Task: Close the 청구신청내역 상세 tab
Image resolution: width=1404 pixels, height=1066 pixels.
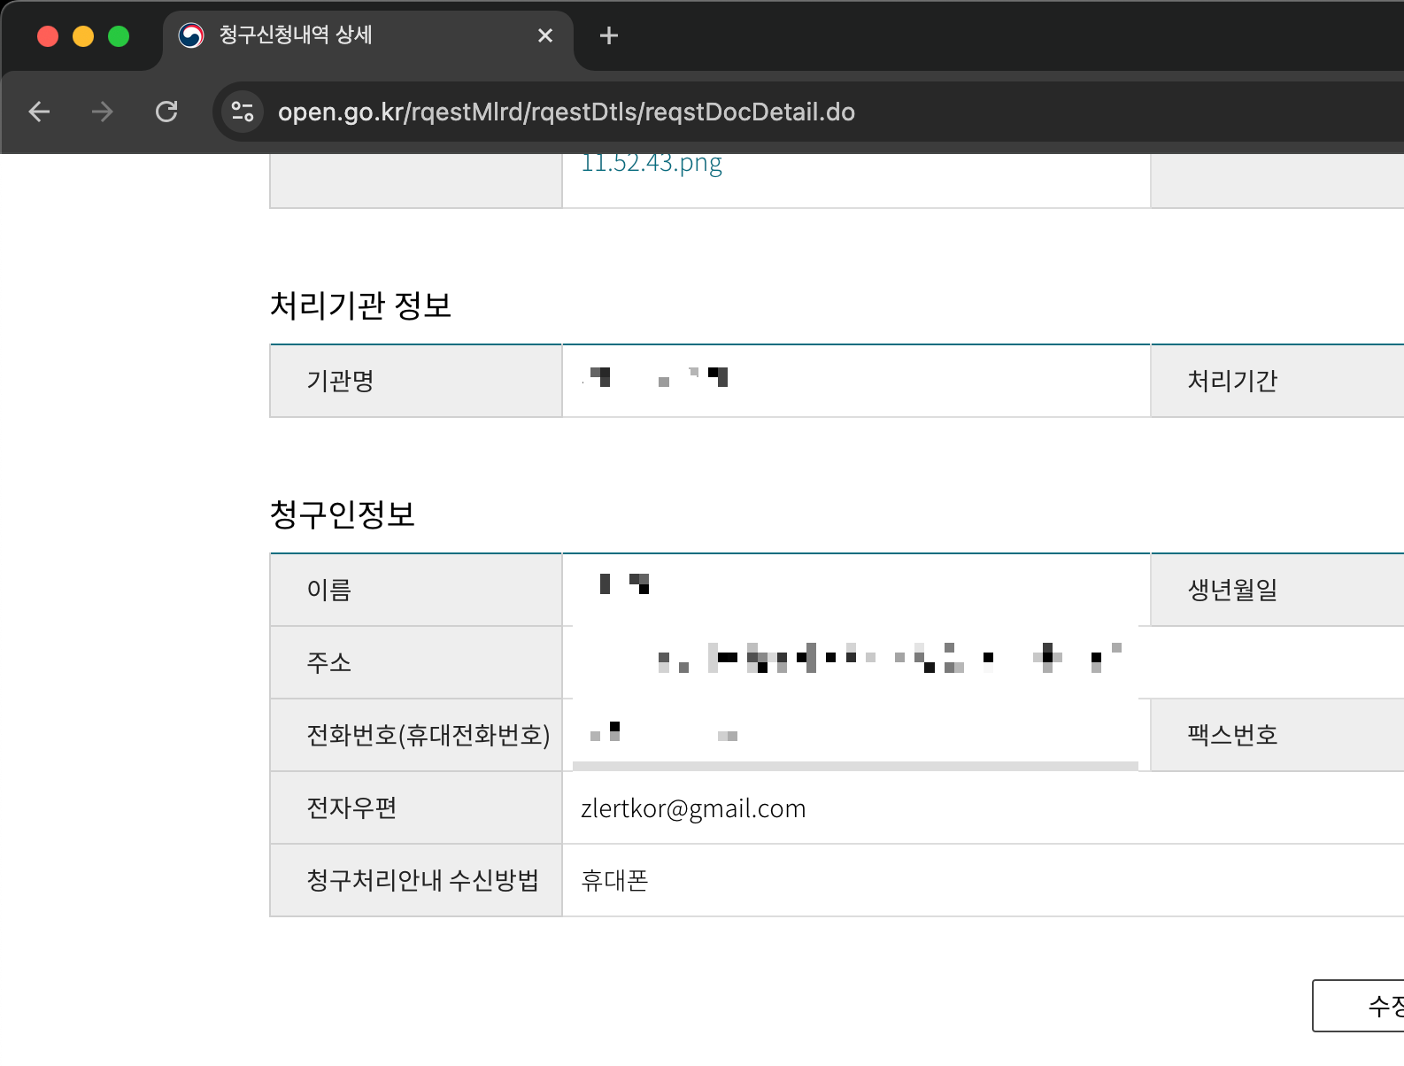Action: (x=545, y=35)
